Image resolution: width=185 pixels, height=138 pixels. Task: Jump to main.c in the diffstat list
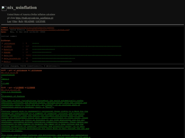point(7,61)
